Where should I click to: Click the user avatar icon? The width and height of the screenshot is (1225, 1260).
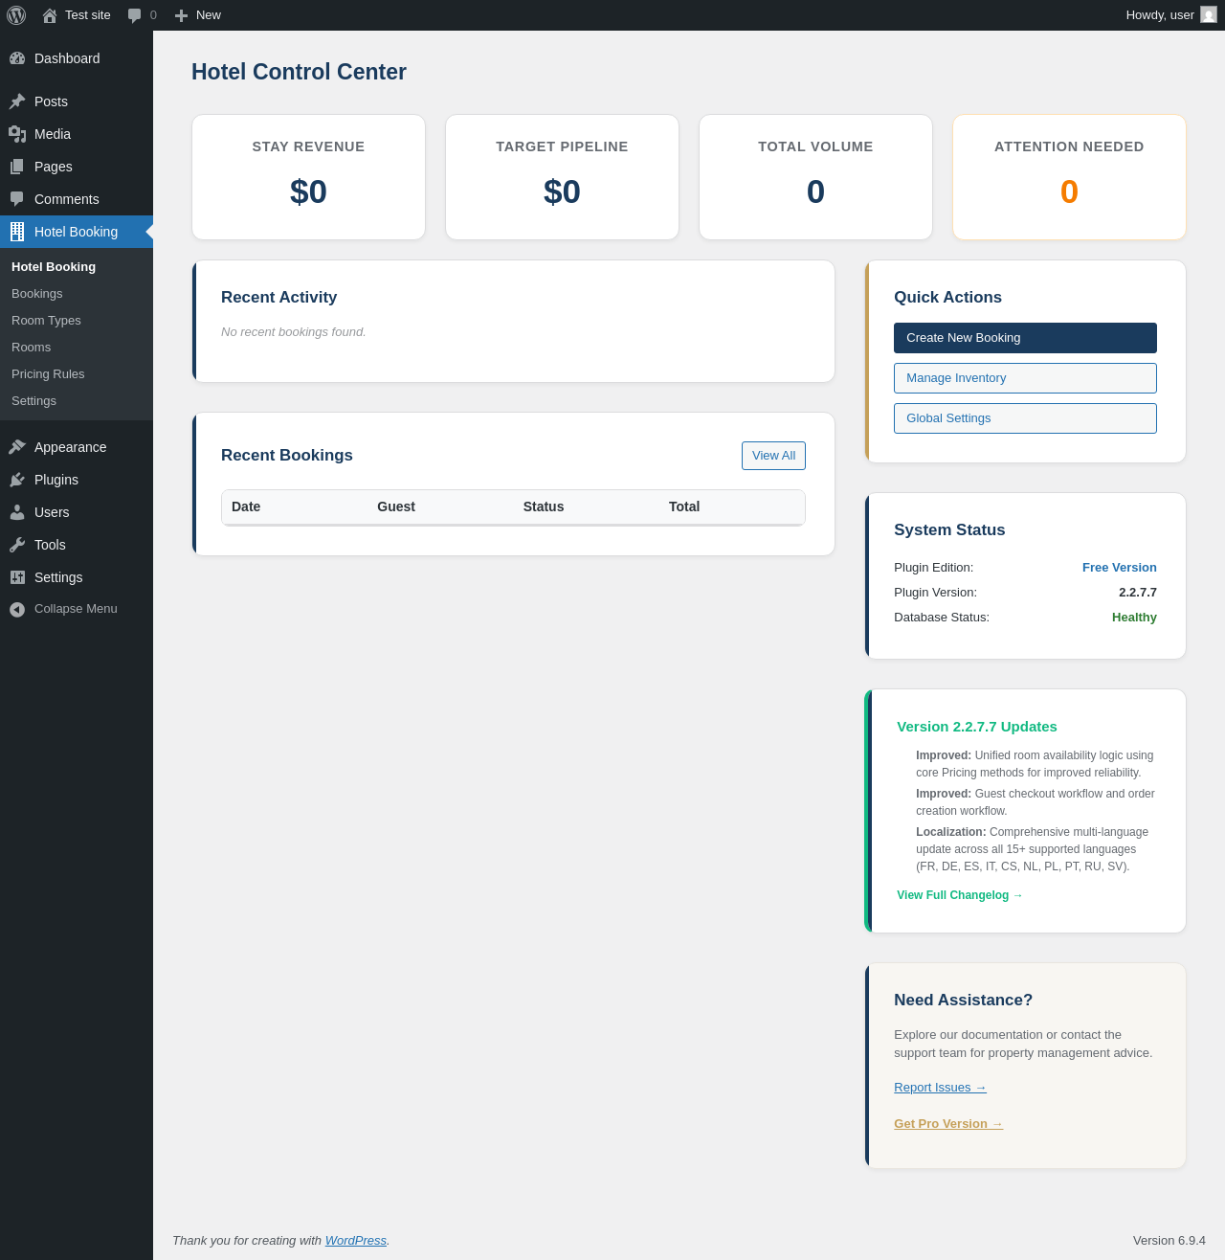coord(1209,14)
